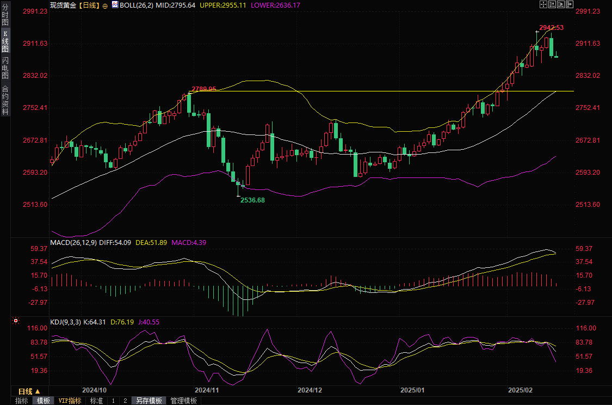Open the 指标 tab at bottom
Screen dimensions: 612x405
(22, 401)
